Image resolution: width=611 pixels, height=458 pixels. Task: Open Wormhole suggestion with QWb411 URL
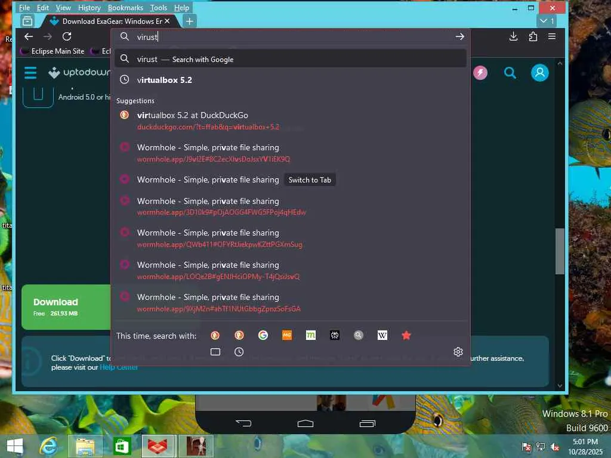coord(291,239)
